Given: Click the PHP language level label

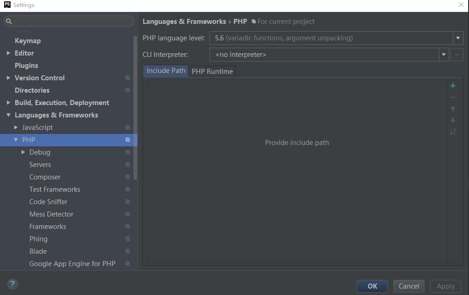Looking at the screenshot, I should point(174,38).
